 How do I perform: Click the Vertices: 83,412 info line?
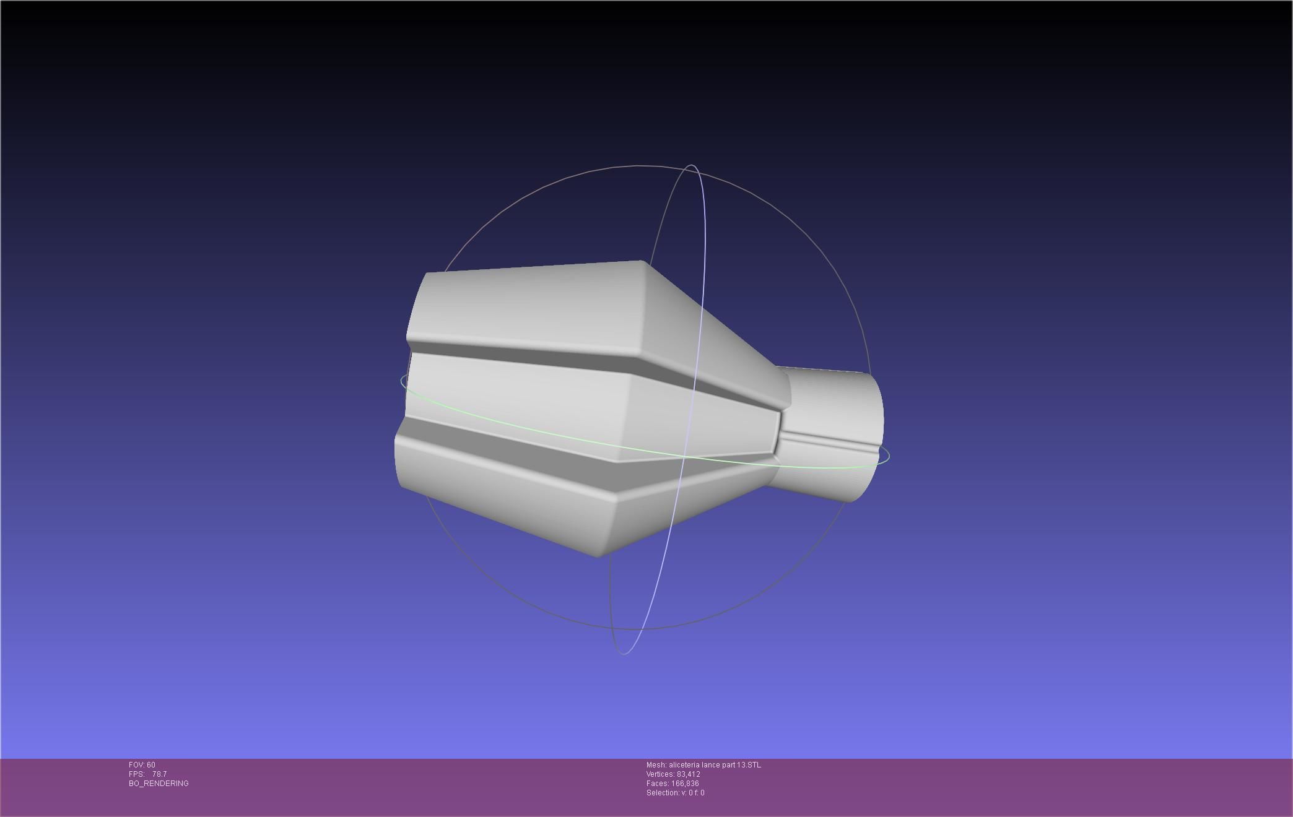tap(673, 774)
